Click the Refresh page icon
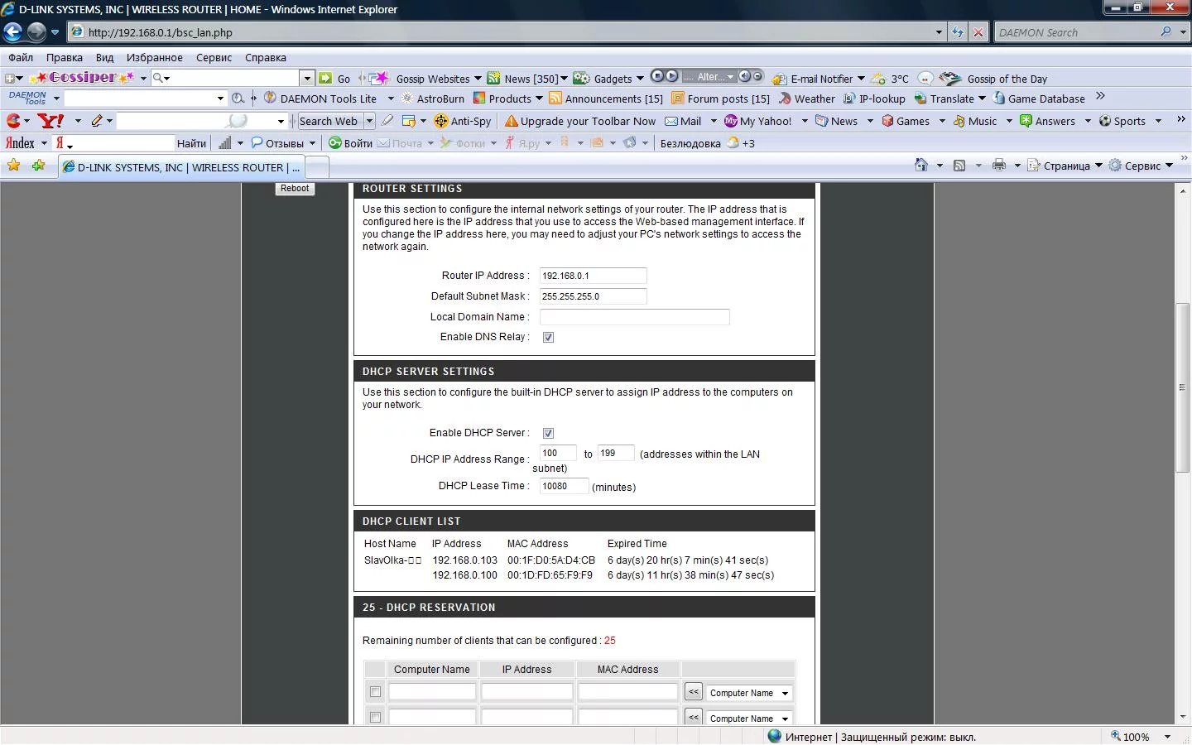 click(958, 32)
